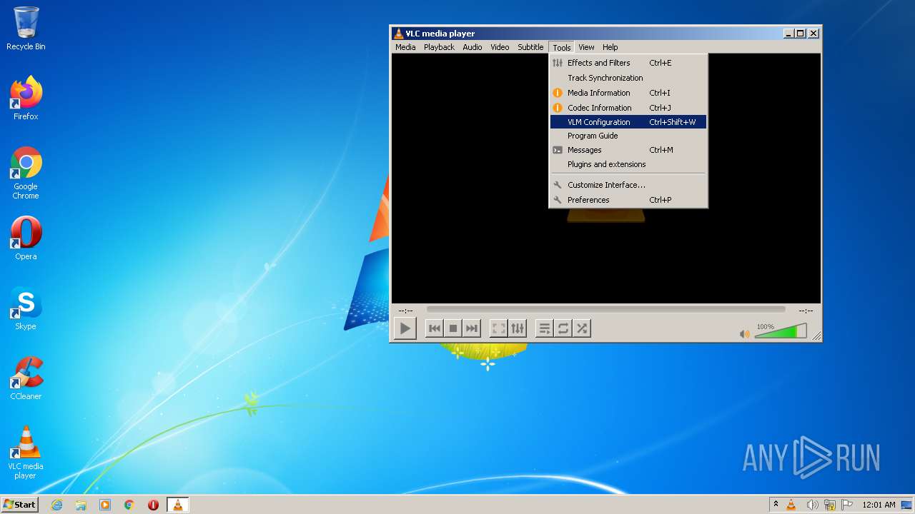Open Media Information from menu
Viewport: 915px width, 514px height.
pyautogui.click(x=628, y=93)
